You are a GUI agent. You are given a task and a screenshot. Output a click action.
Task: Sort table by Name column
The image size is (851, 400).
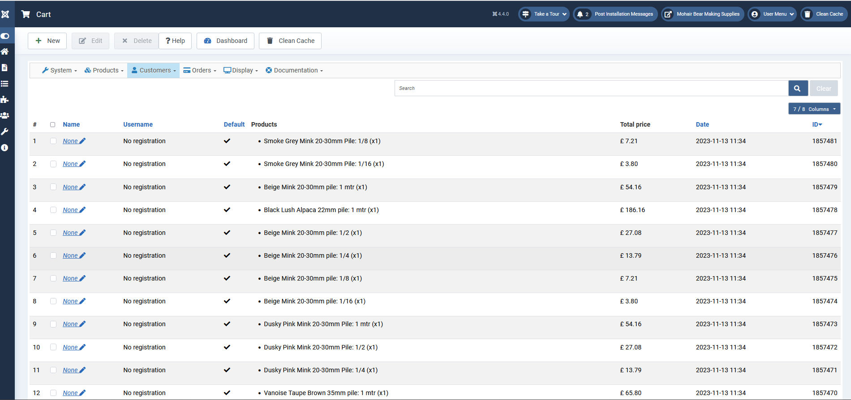[71, 124]
